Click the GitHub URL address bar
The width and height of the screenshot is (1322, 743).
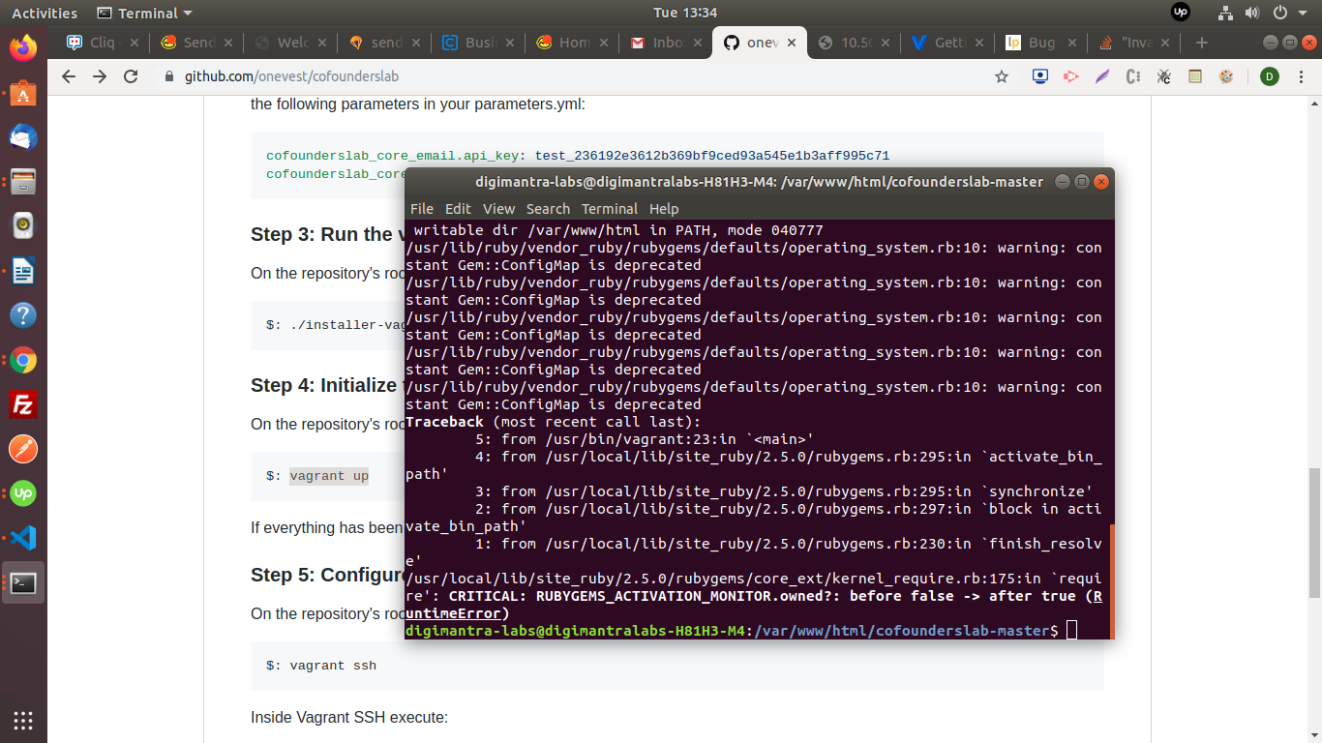(581, 76)
